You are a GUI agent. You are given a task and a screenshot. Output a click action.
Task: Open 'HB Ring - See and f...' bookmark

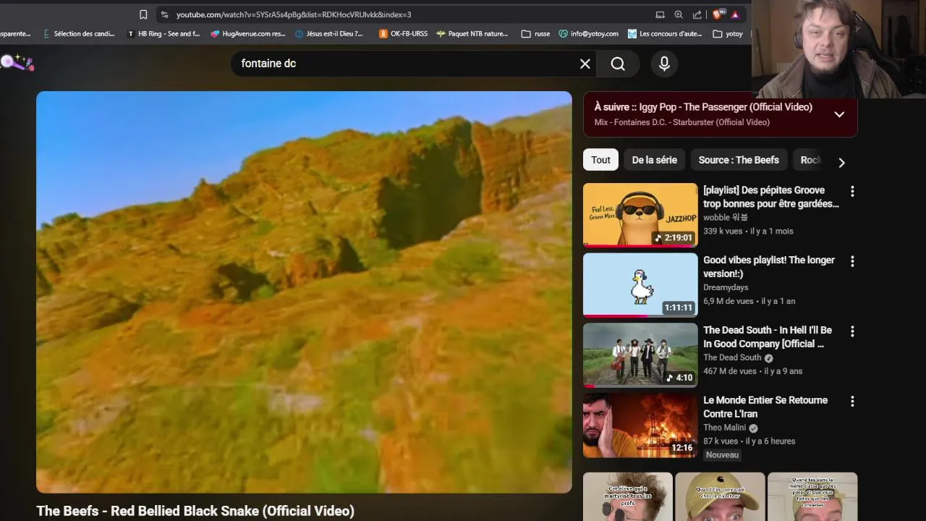pyautogui.click(x=163, y=33)
